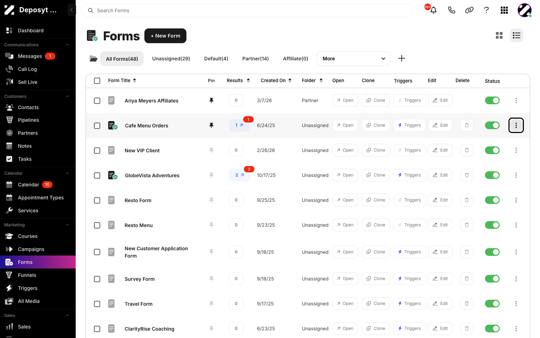Image resolution: width=540 pixels, height=338 pixels.
Task: Disable the New VIP Client status toggle
Action: [x=492, y=150]
